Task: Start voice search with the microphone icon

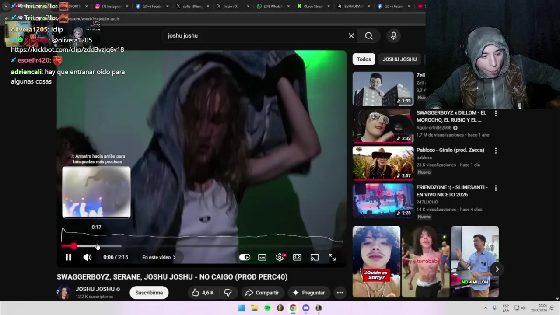Action: (x=393, y=36)
